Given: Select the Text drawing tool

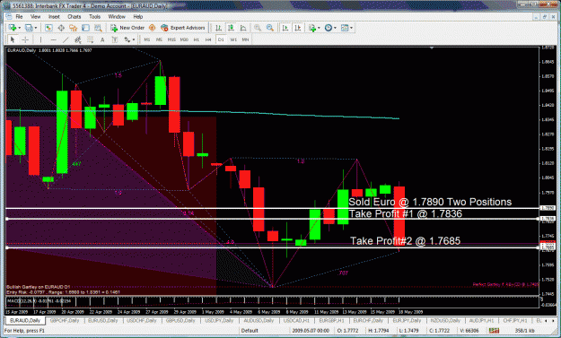Looking at the screenshot, I should click(x=102, y=39).
